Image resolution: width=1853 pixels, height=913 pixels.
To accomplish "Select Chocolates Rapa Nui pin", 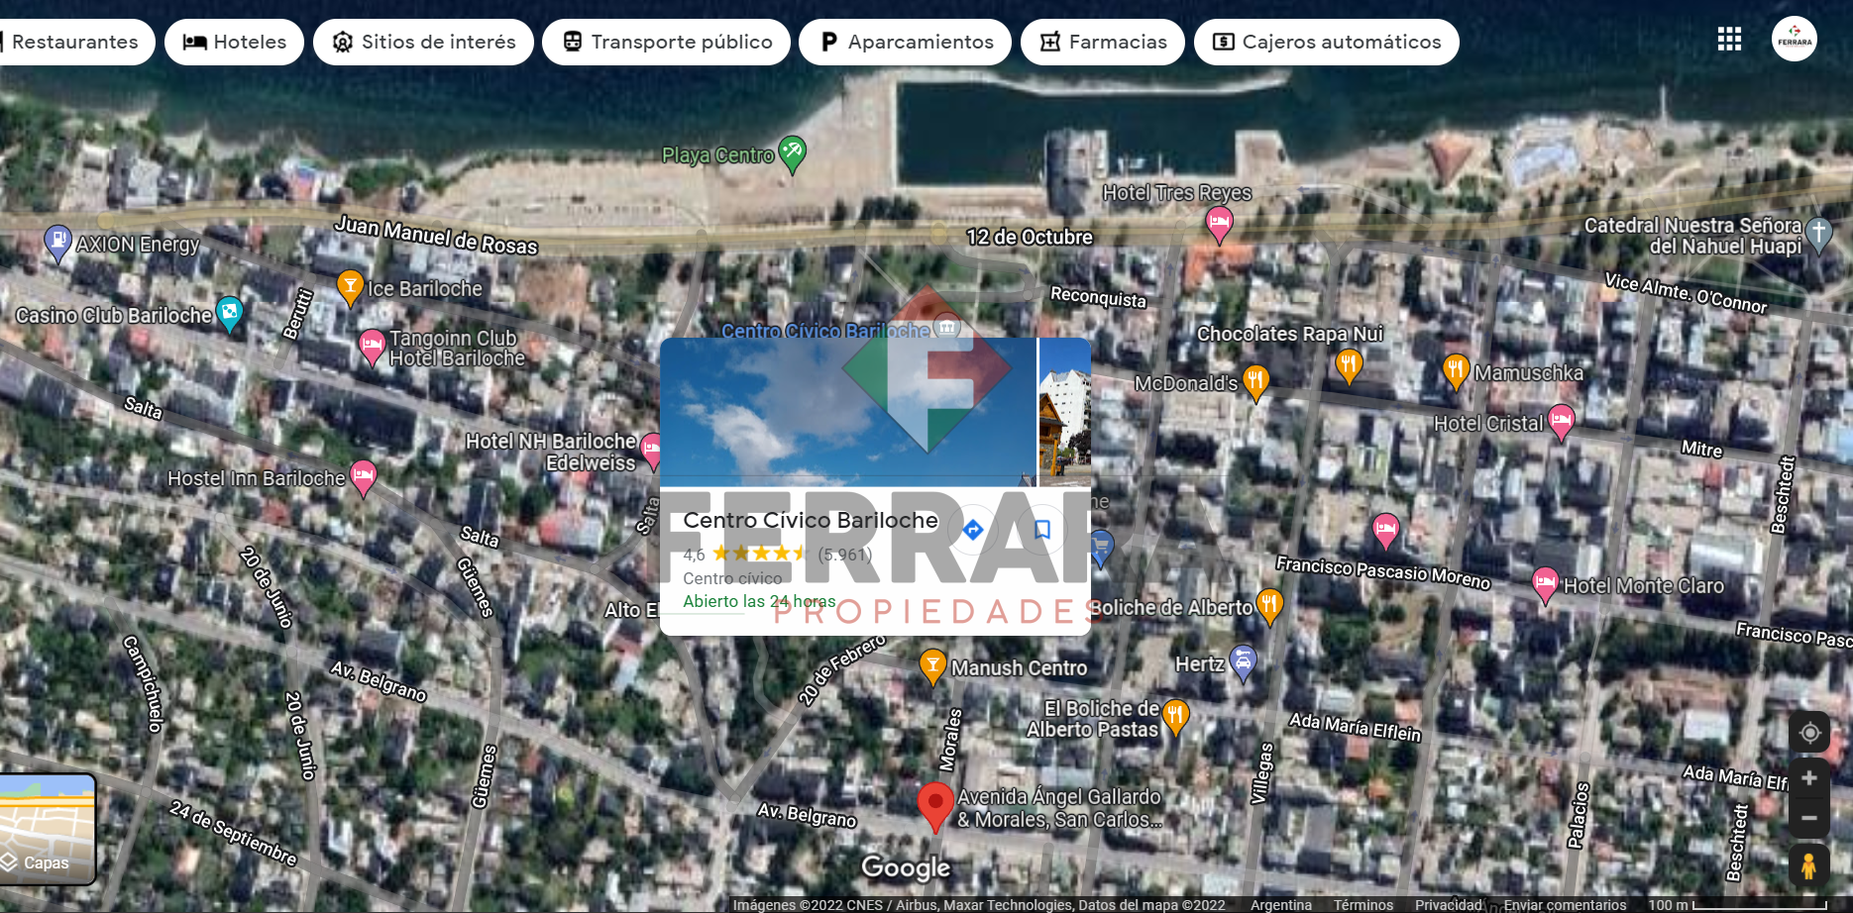I will [x=1349, y=364].
